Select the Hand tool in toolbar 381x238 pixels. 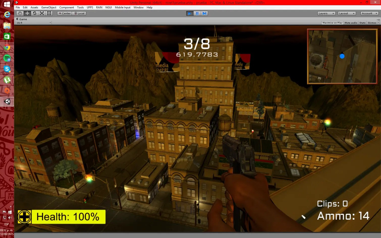[x=20, y=13]
